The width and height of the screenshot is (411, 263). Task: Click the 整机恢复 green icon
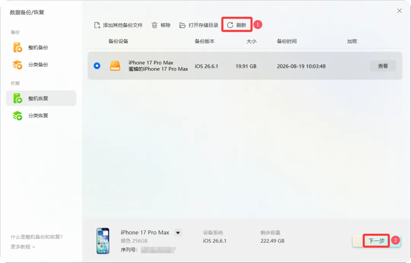click(x=18, y=98)
